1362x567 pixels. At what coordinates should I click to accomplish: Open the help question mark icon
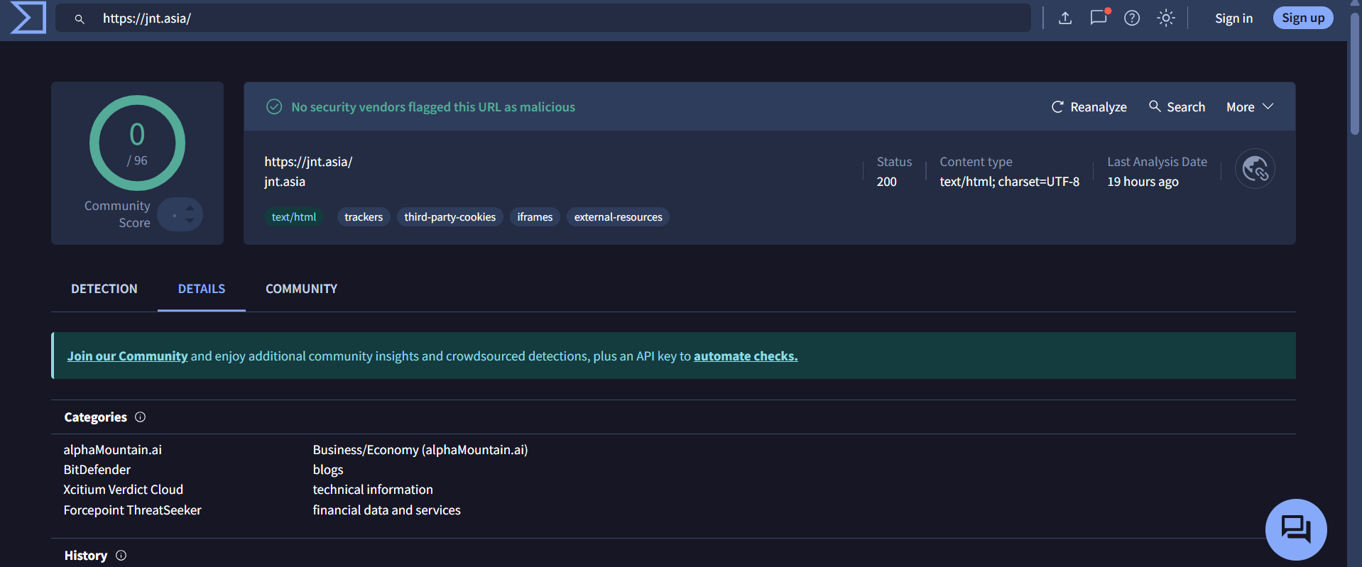(x=1132, y=18)
